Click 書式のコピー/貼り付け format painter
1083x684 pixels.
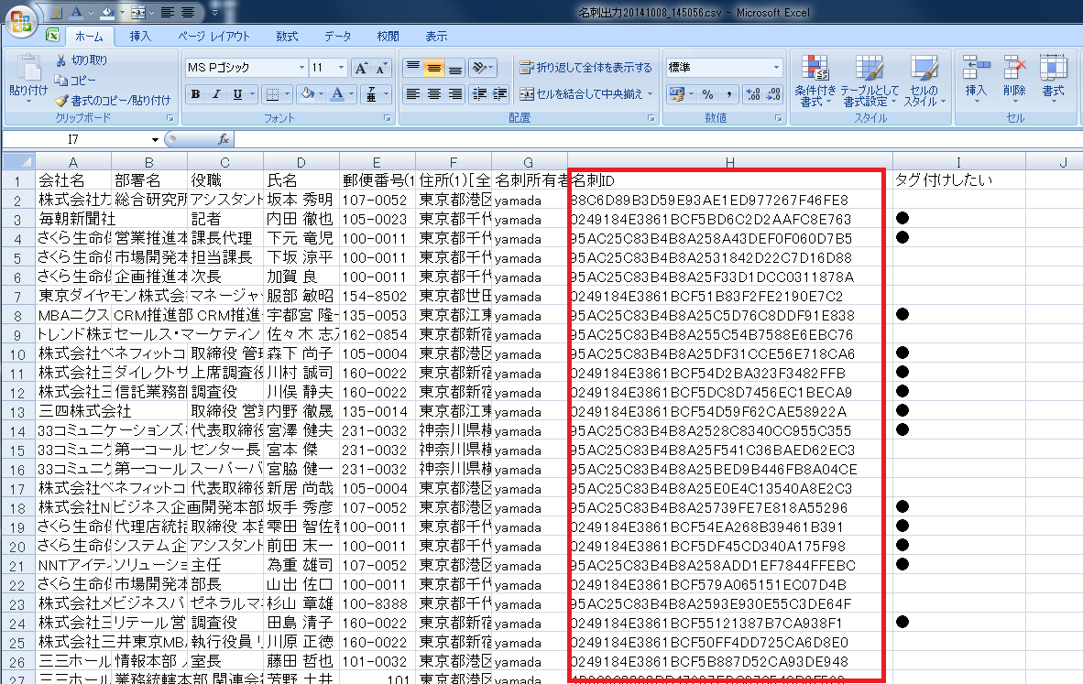pos(113,100)
